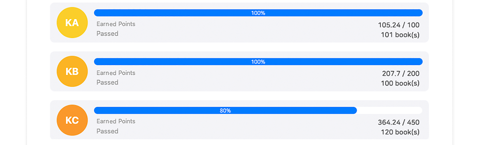Click the unfilled end of KC progress bar
The width and height of the screenshot is (479, 145).
389,111
